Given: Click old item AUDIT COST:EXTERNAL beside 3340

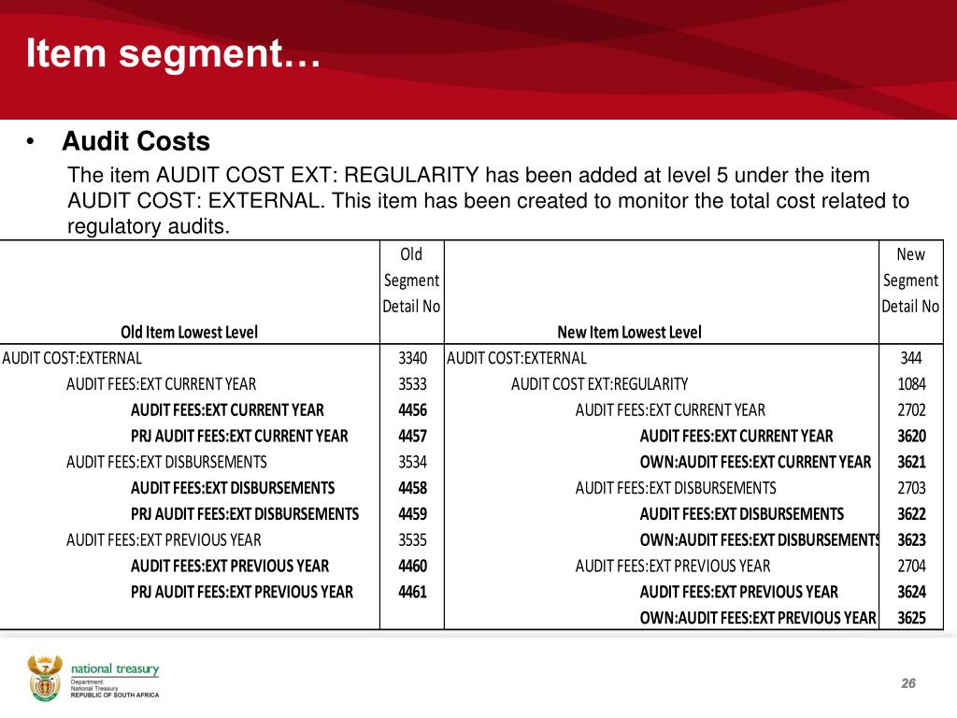Looking at the screenshot, I should click(72, 358).
